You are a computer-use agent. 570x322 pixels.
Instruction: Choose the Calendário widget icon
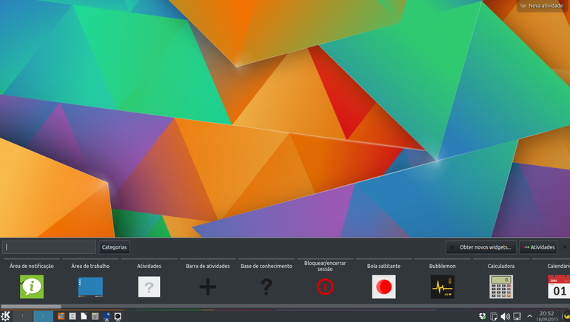tap(559, 286)
